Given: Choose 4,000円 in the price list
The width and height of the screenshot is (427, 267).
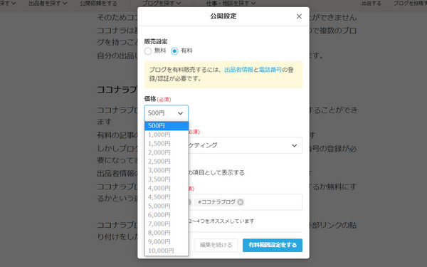Looking at the screenshot, I should (167, 188).
